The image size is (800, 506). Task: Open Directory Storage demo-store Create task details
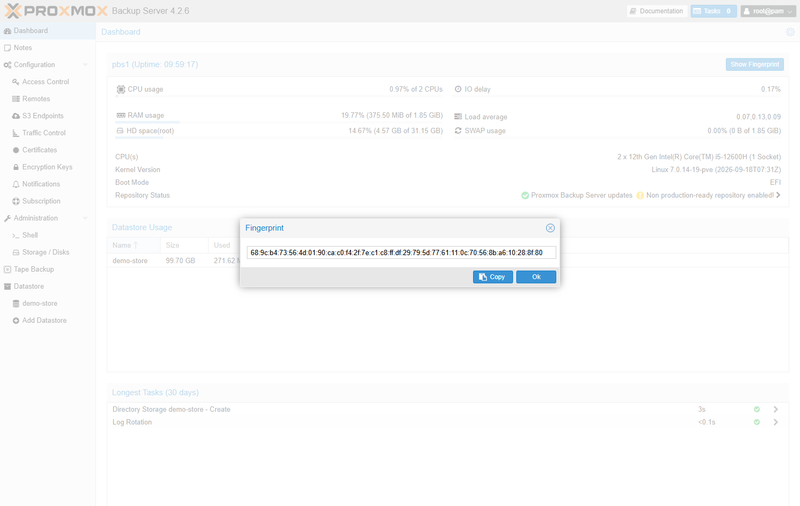(x=776, y=410)
